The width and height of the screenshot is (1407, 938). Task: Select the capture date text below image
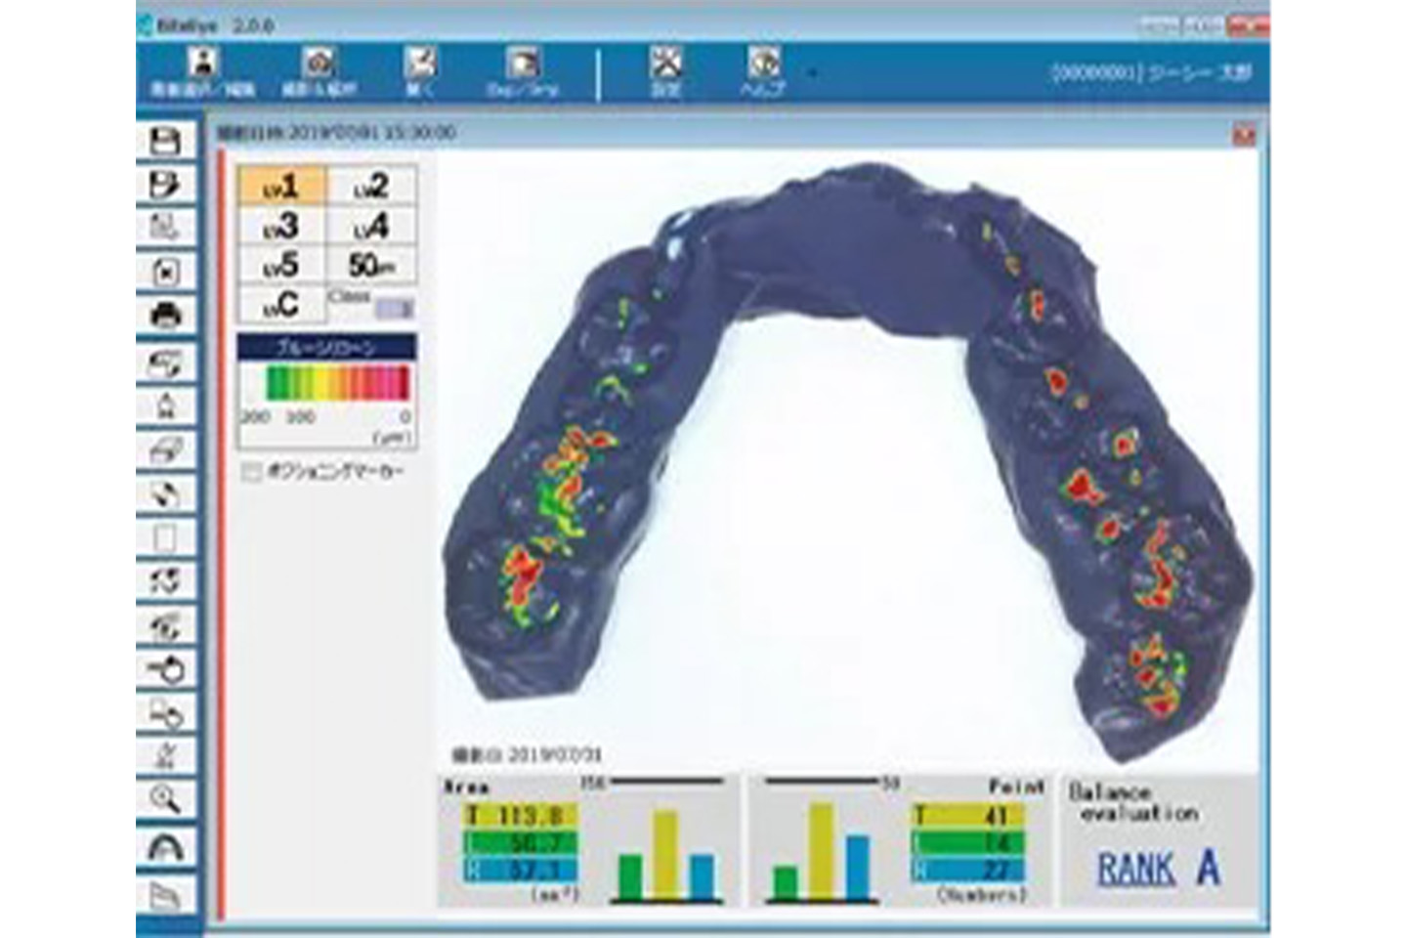coord(527,755)
